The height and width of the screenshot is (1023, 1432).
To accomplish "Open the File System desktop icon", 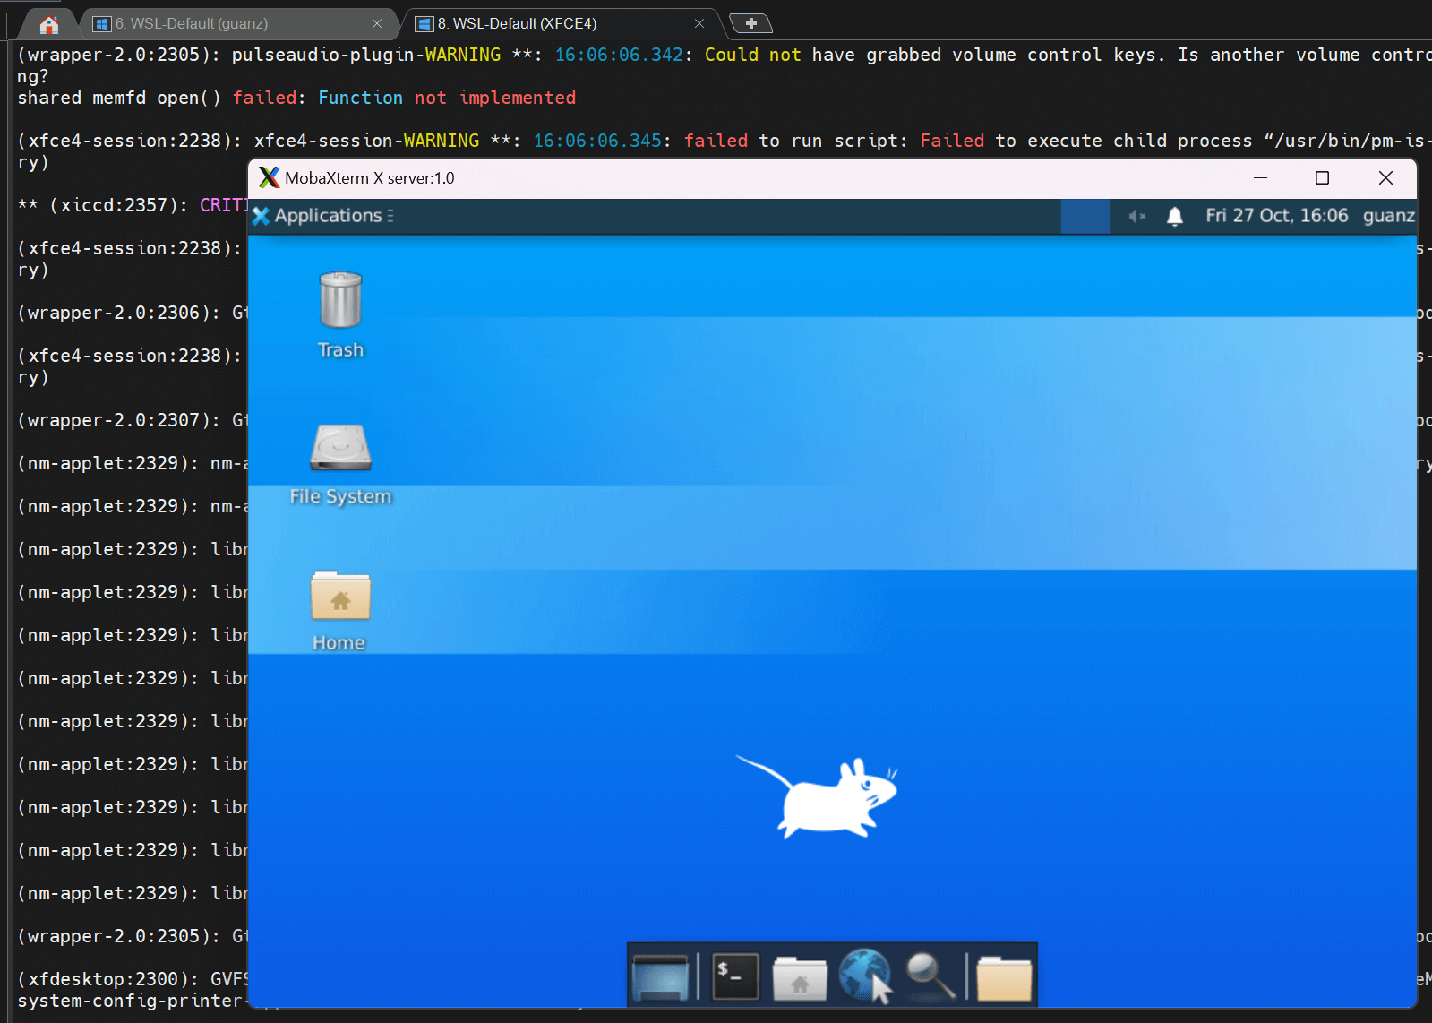I will point(340,464).
